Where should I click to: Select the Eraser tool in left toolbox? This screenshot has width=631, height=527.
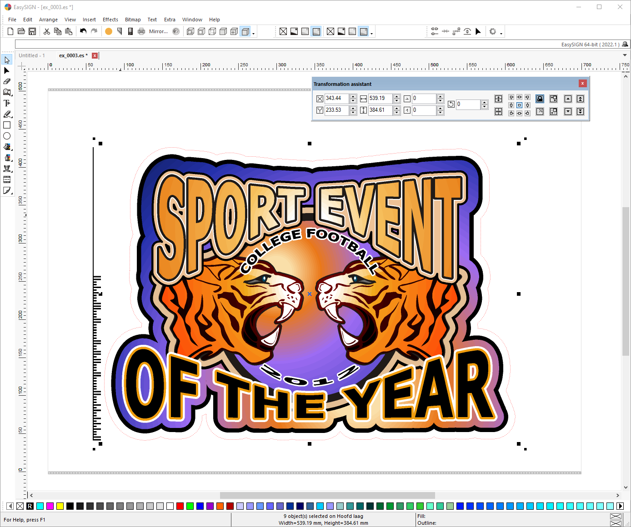[x=7, y=81]
